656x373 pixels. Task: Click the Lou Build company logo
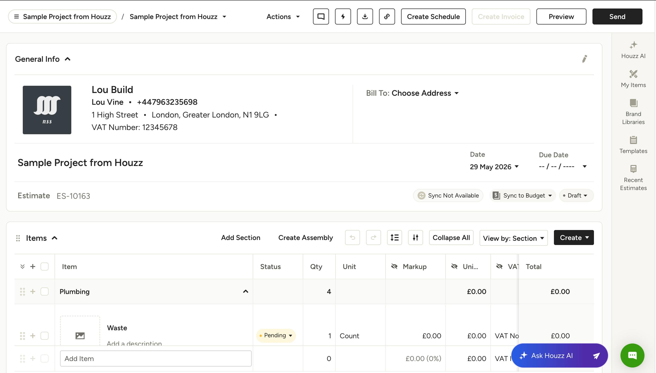(47, 110)
